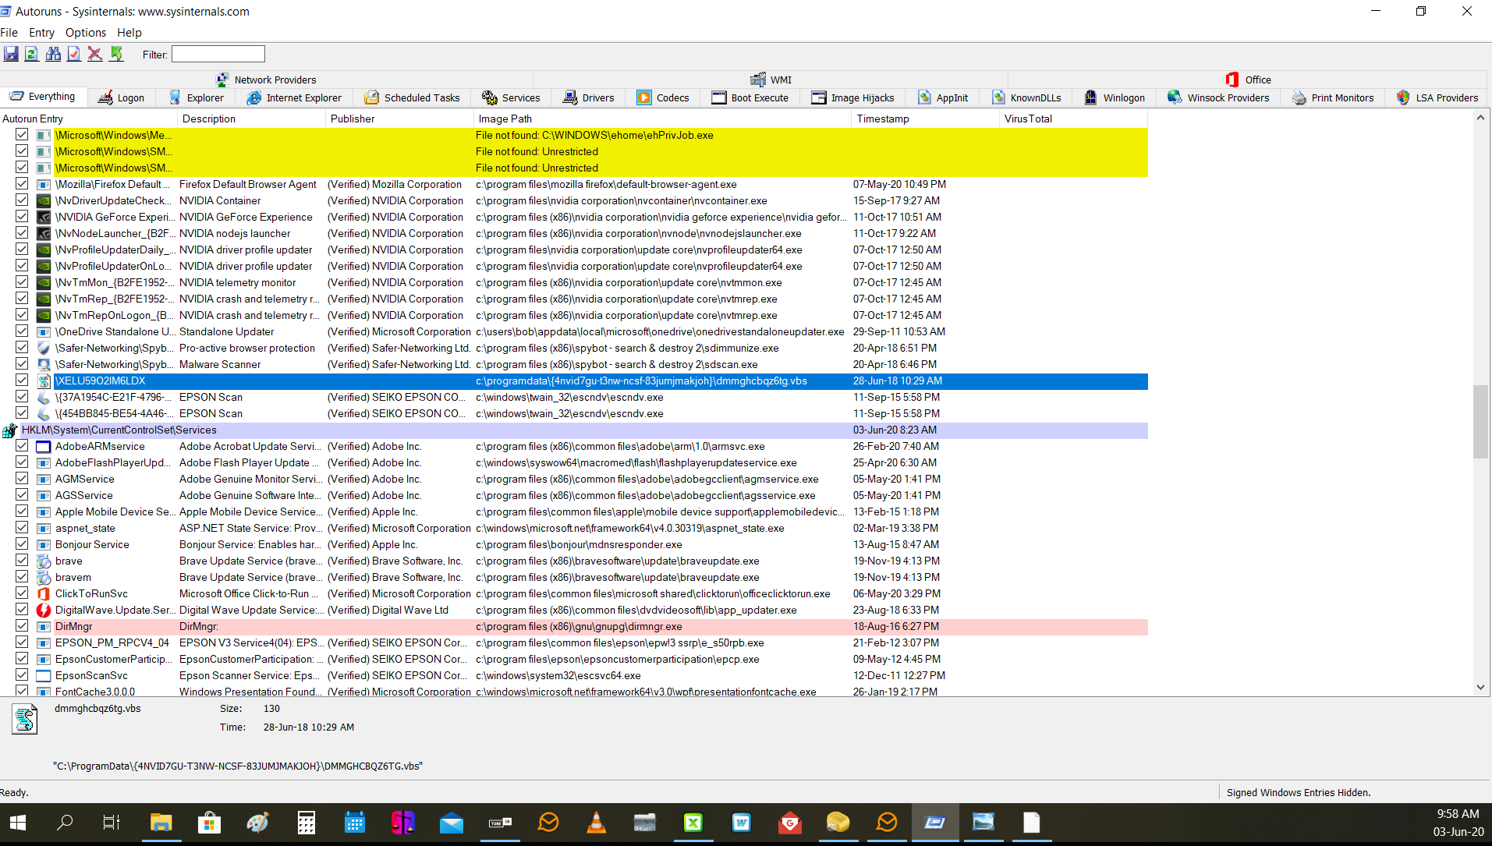Click the Save toolbar icon
This screenshot has width=1492, height=846.
(11, 54)
